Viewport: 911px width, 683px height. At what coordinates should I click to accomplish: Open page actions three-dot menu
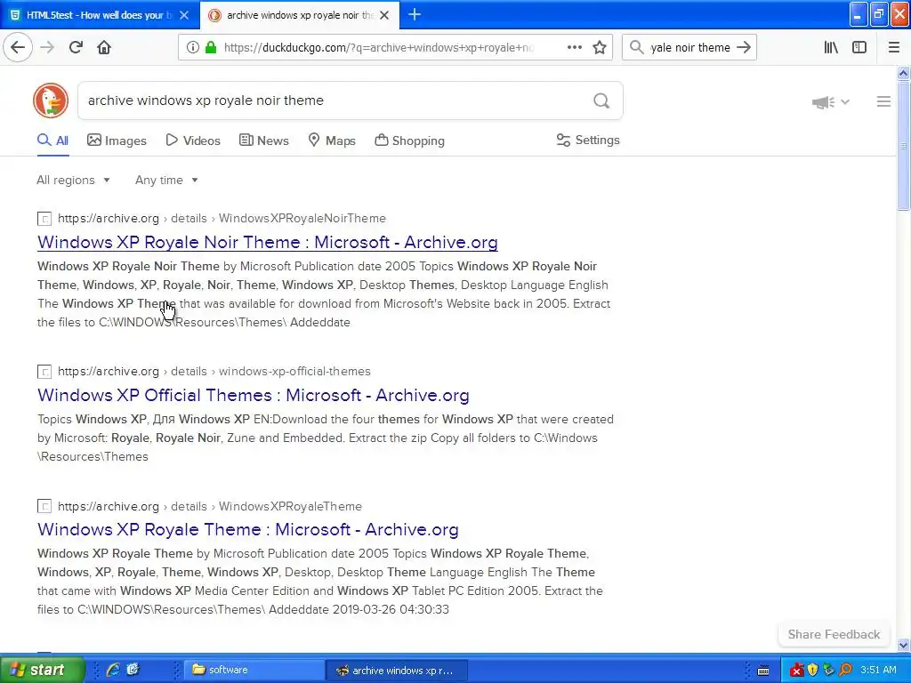(574, 47)
